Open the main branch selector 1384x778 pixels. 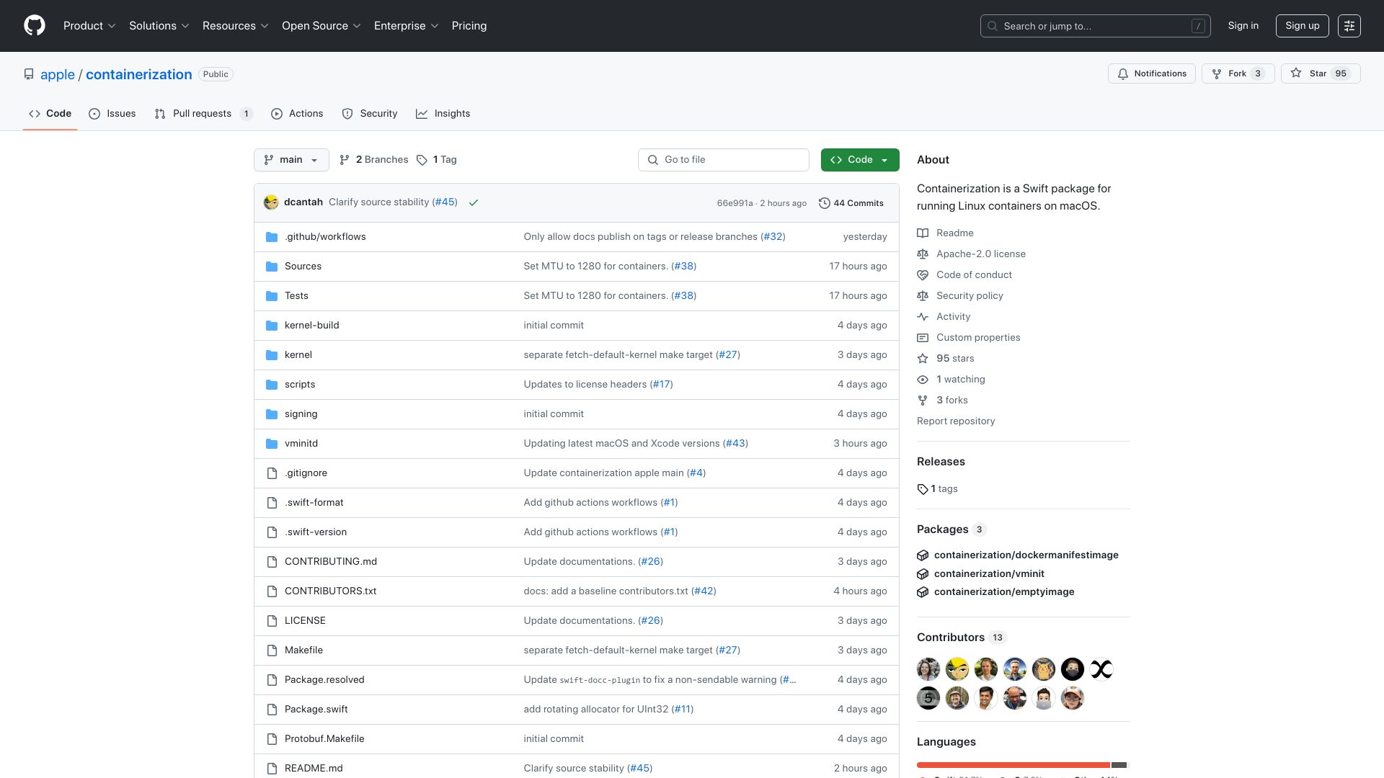point(291,160)
